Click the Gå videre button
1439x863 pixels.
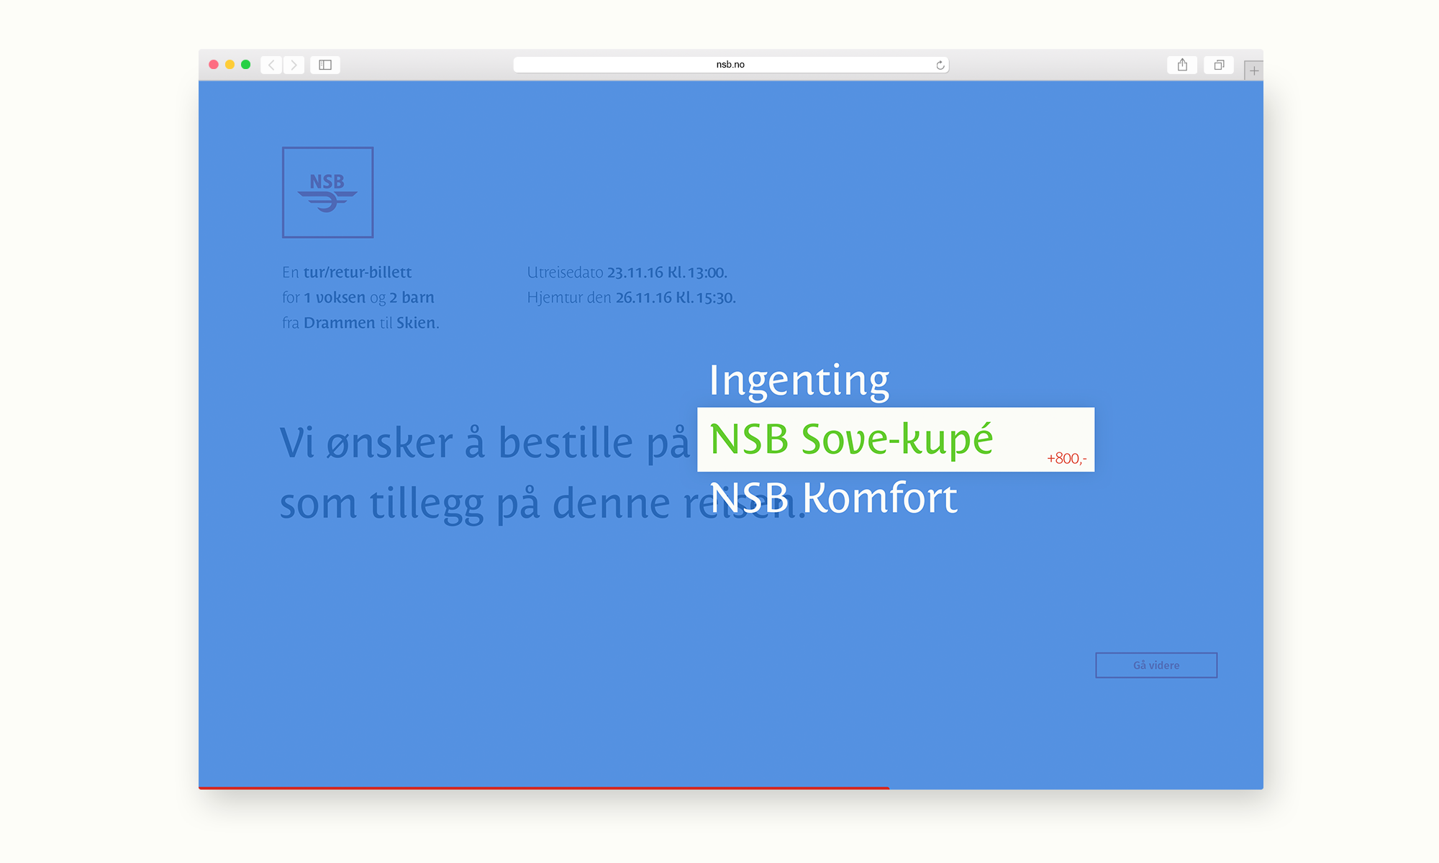pyautogui.click(x=1156, y=665)
